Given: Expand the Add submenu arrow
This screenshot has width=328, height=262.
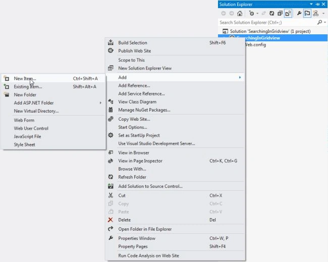Looking at the screenshot, I should point(240,77).
